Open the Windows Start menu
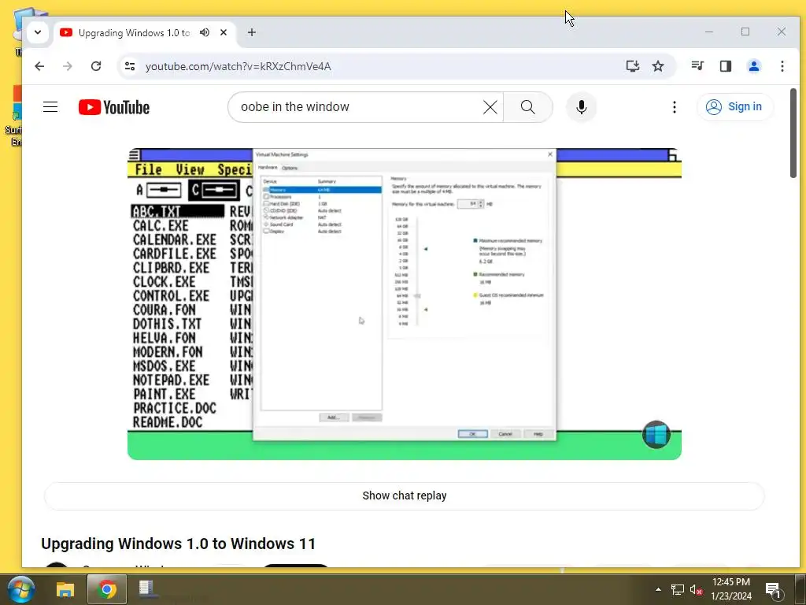Screen dimensions: 806x605 point(20,589)
